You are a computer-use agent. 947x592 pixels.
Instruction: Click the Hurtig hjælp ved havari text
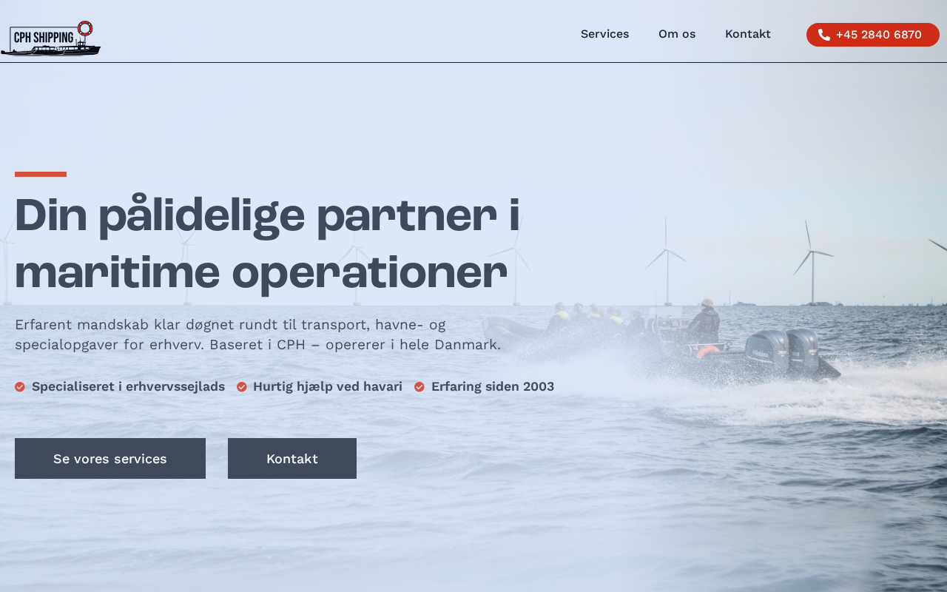coord(328,387)
